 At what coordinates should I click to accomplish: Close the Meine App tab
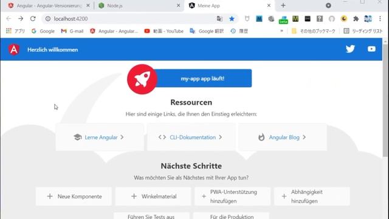(269, 5)
